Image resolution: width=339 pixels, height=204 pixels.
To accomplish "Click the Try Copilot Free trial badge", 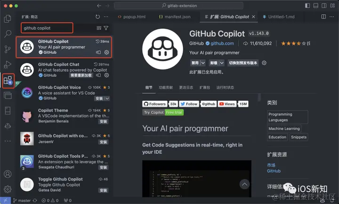I will click(163, 112).
